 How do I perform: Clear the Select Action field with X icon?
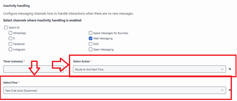(230, 69)
